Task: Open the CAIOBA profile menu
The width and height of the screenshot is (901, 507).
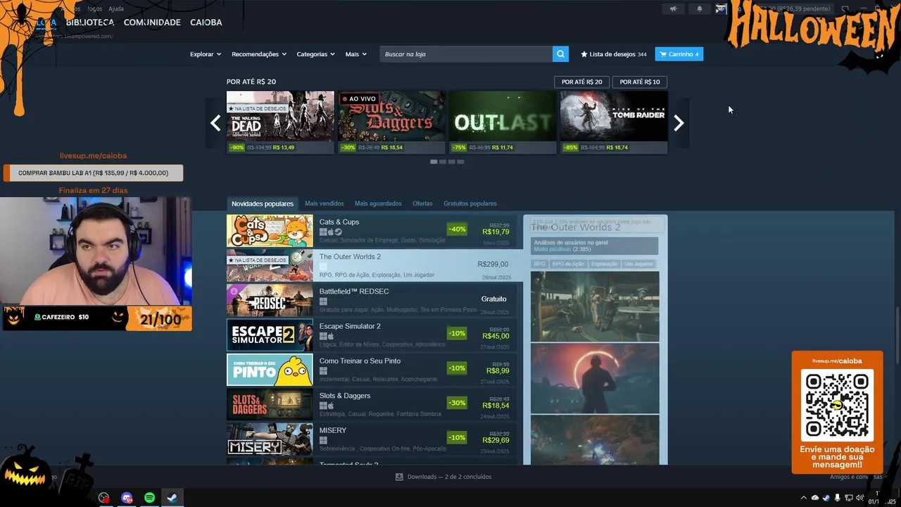Action: [206, 23]
